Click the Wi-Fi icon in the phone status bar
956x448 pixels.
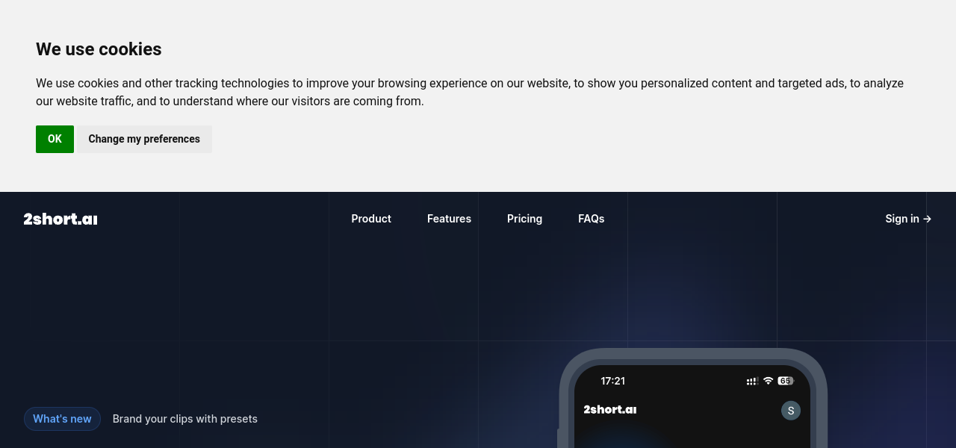pos(768,381)
